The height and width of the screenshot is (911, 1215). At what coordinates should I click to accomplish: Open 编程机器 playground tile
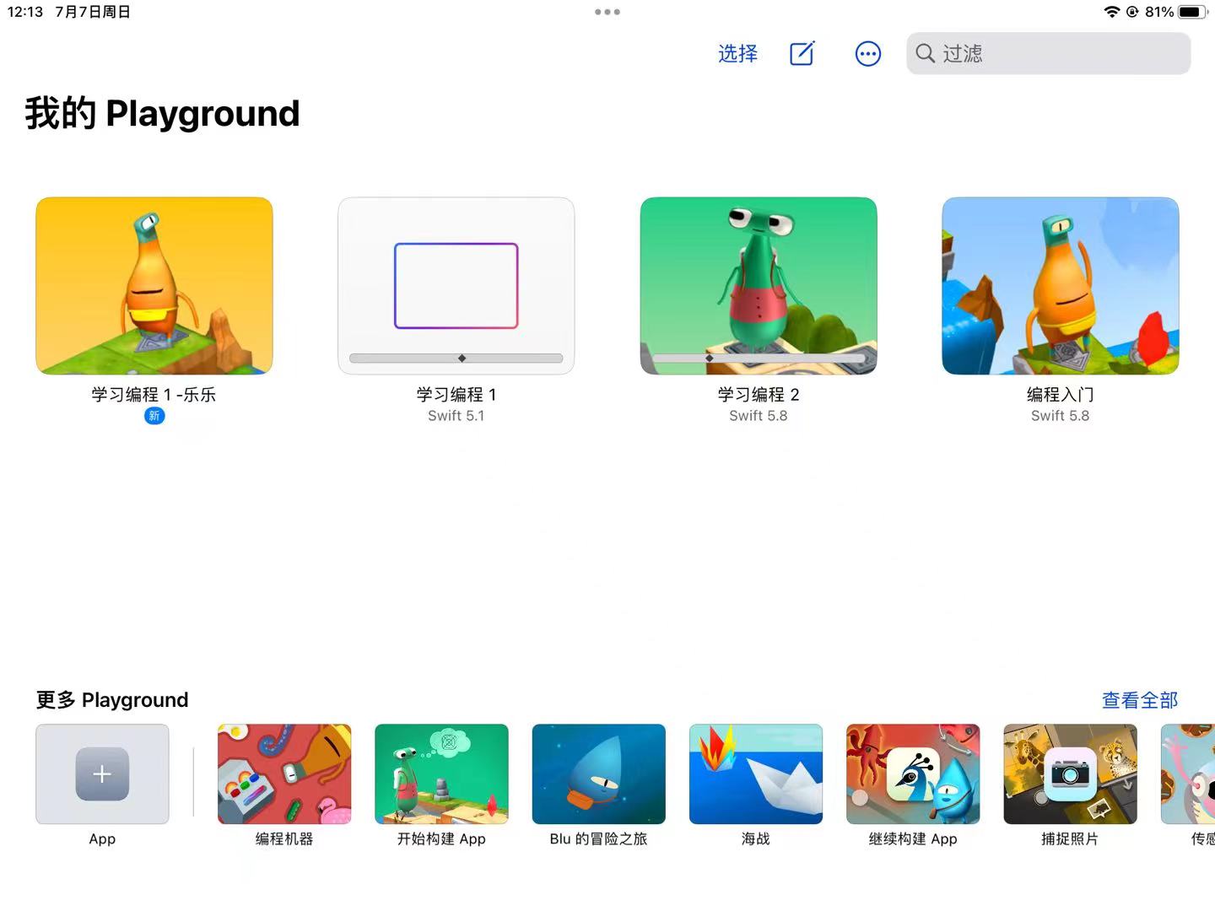click(284, 774)
